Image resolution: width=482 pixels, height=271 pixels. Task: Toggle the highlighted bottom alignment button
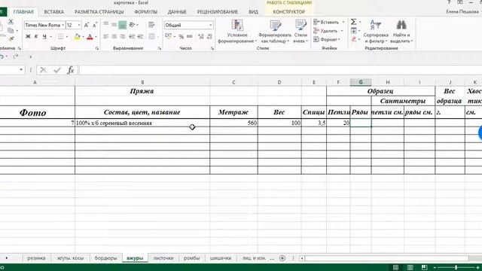tap(122, 25)
